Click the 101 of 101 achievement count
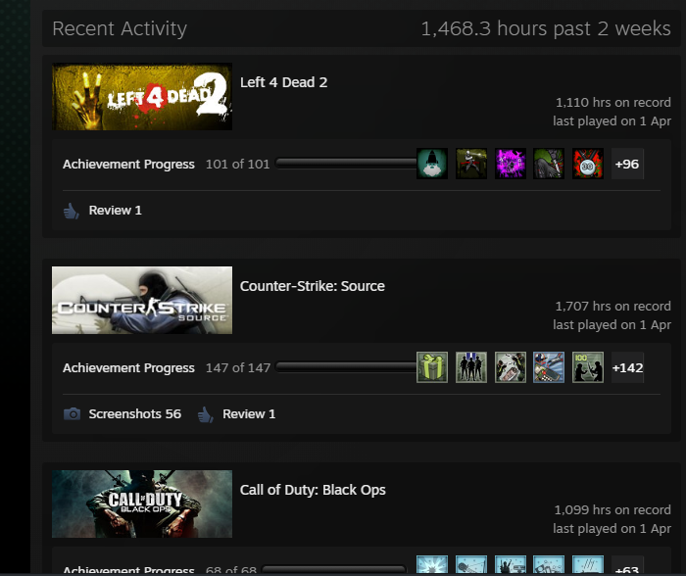The image size is (686, 576). pos(237,164)
